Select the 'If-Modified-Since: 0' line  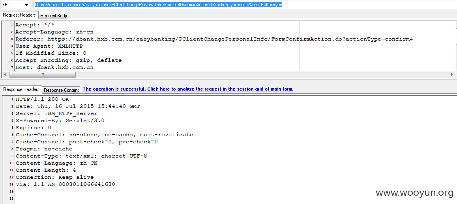coord(51,53)
